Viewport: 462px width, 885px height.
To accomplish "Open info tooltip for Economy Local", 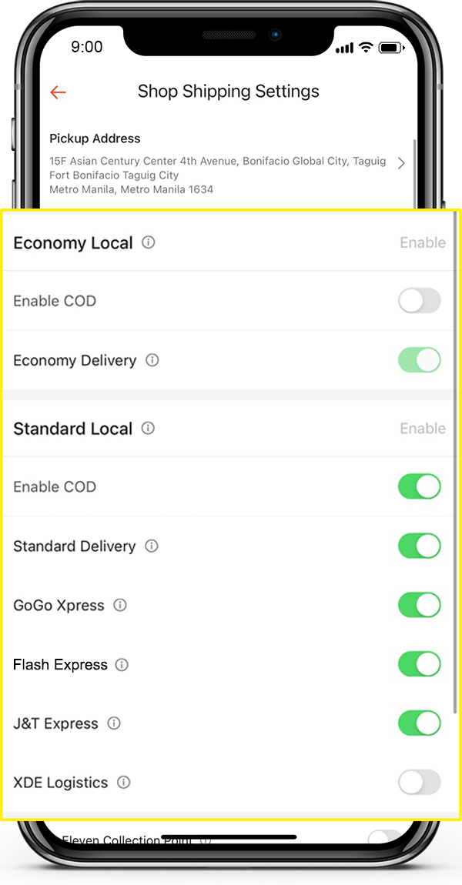I will point(149,242).
